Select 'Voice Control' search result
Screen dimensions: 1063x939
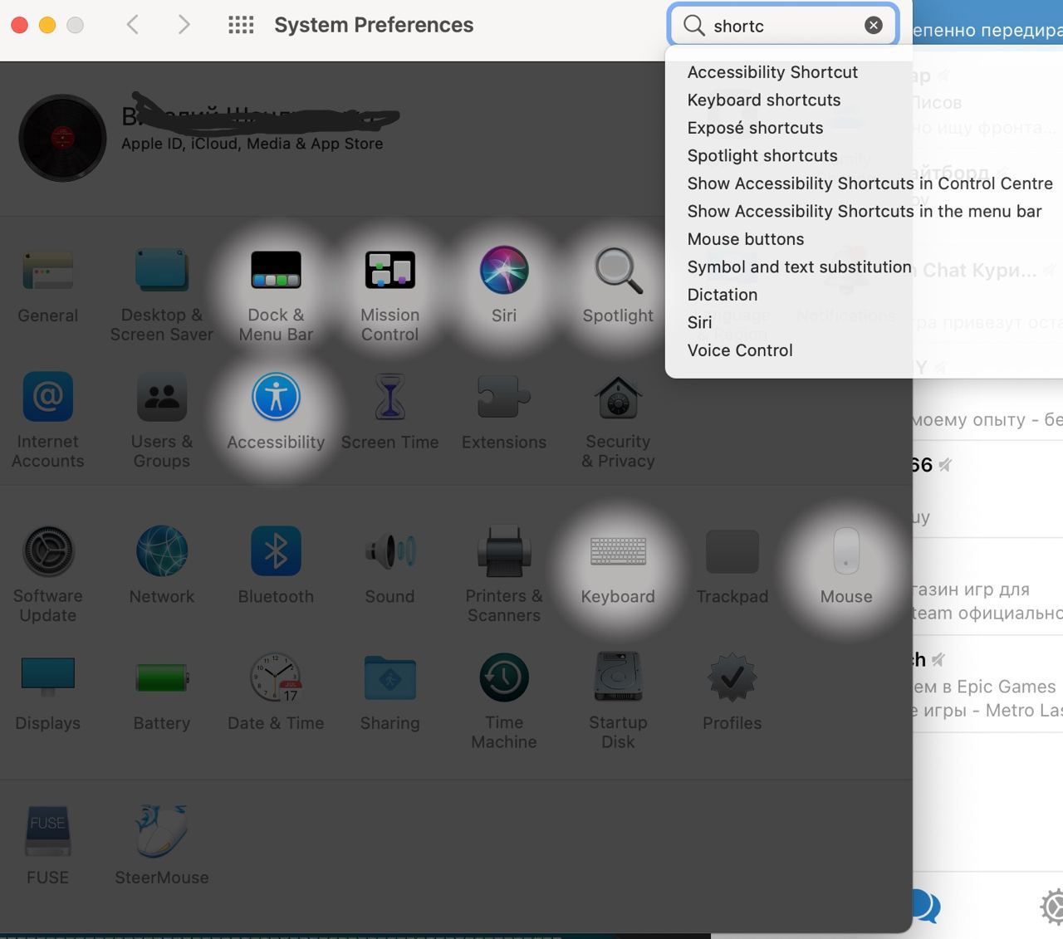click(739, 350)
